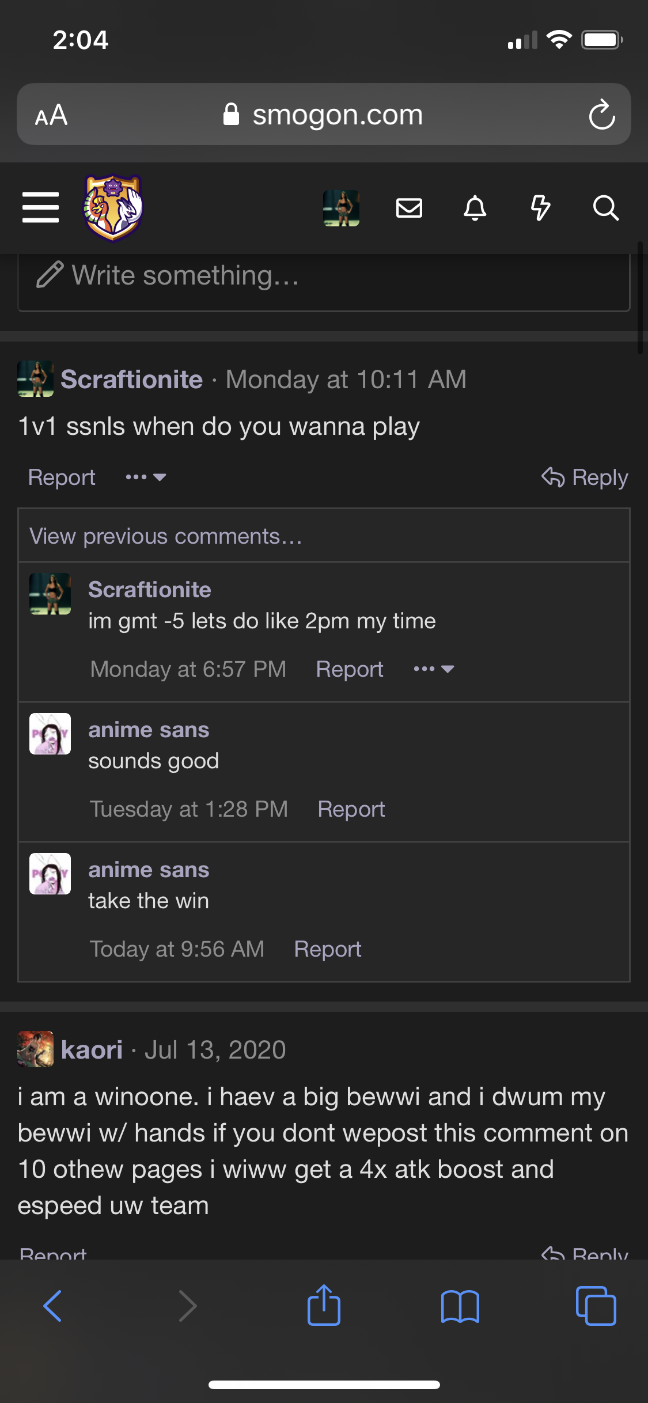
Task: Go back with the Safari arrow
Action: 52,1306
